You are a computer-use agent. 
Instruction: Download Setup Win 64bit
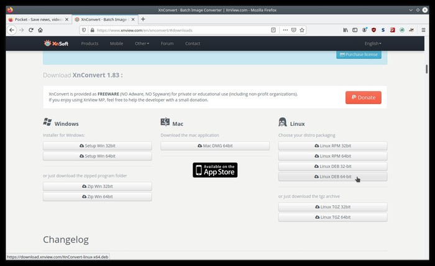tap(98, 156)
